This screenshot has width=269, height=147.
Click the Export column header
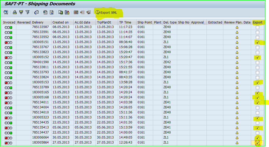pyautogui.click(x=258, y=22)
